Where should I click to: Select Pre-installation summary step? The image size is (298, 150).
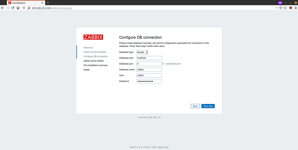click(96, 65)
